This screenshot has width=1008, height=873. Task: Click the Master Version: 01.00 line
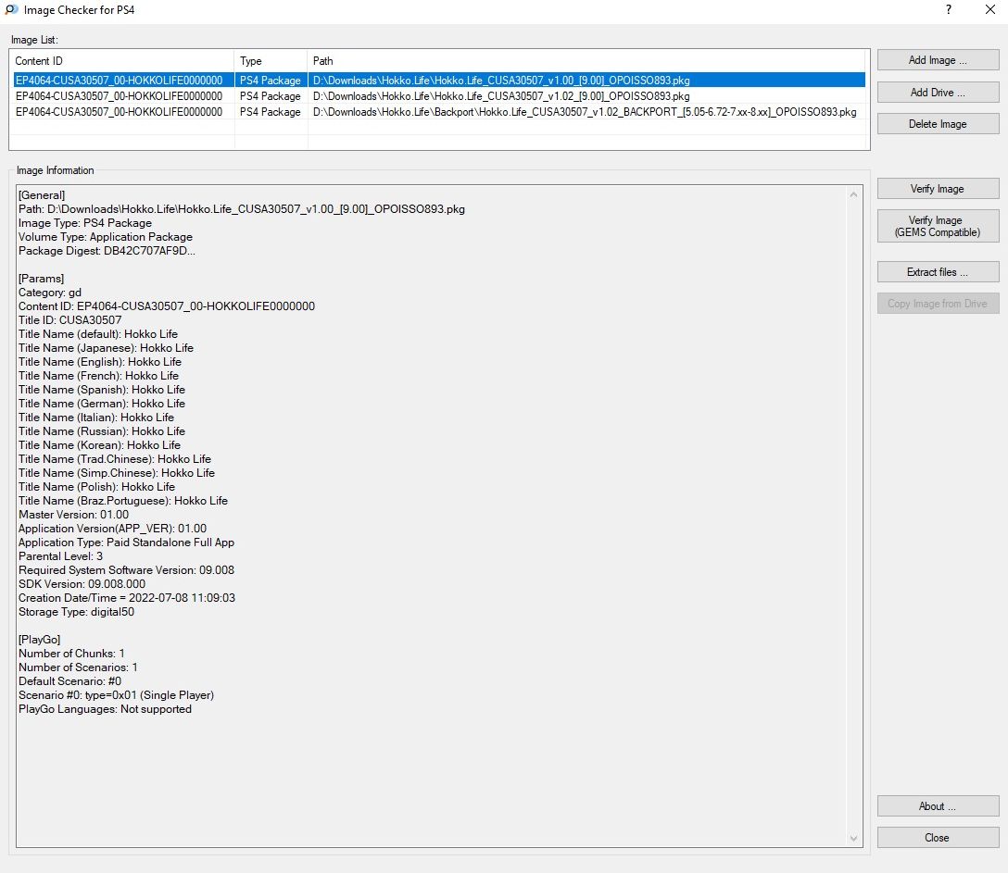tap(73, 515)
